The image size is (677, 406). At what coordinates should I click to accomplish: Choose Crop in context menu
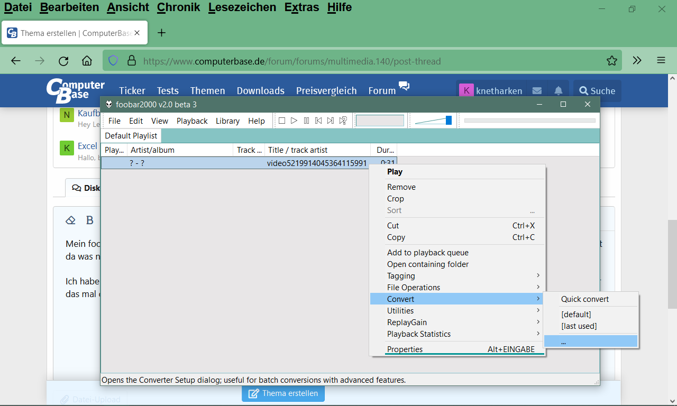[457, 199]
